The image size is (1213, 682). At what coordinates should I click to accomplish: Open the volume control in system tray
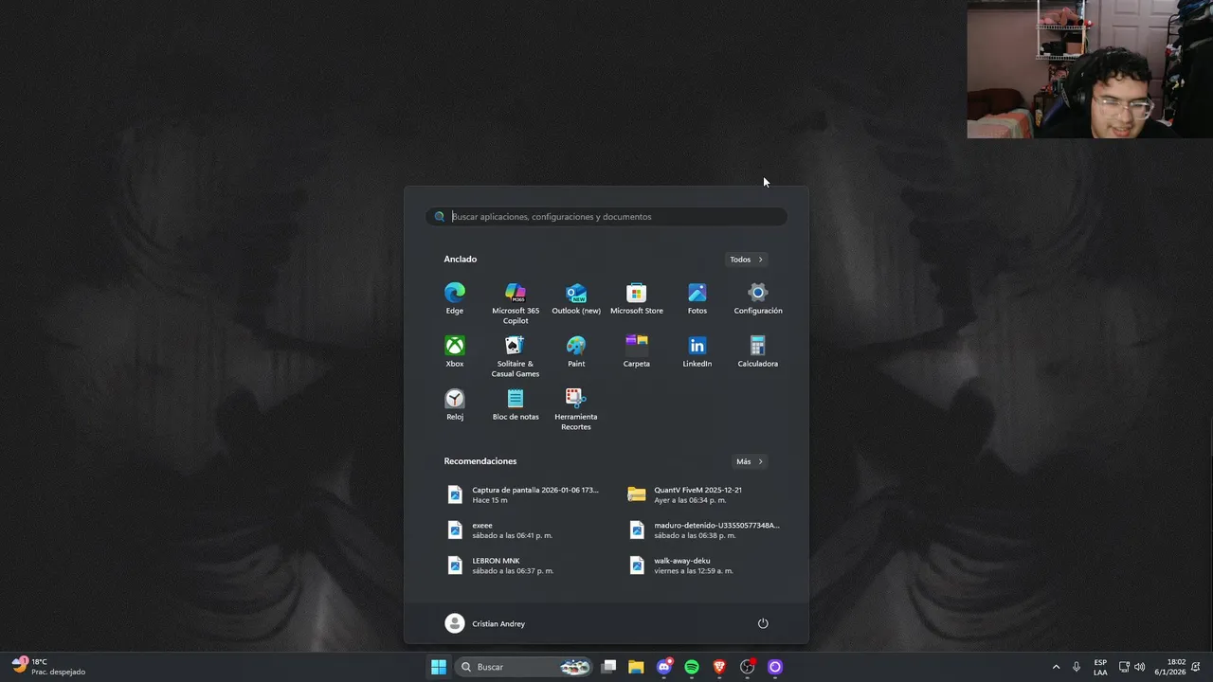pyautogui.click(x=1140, y=667)
